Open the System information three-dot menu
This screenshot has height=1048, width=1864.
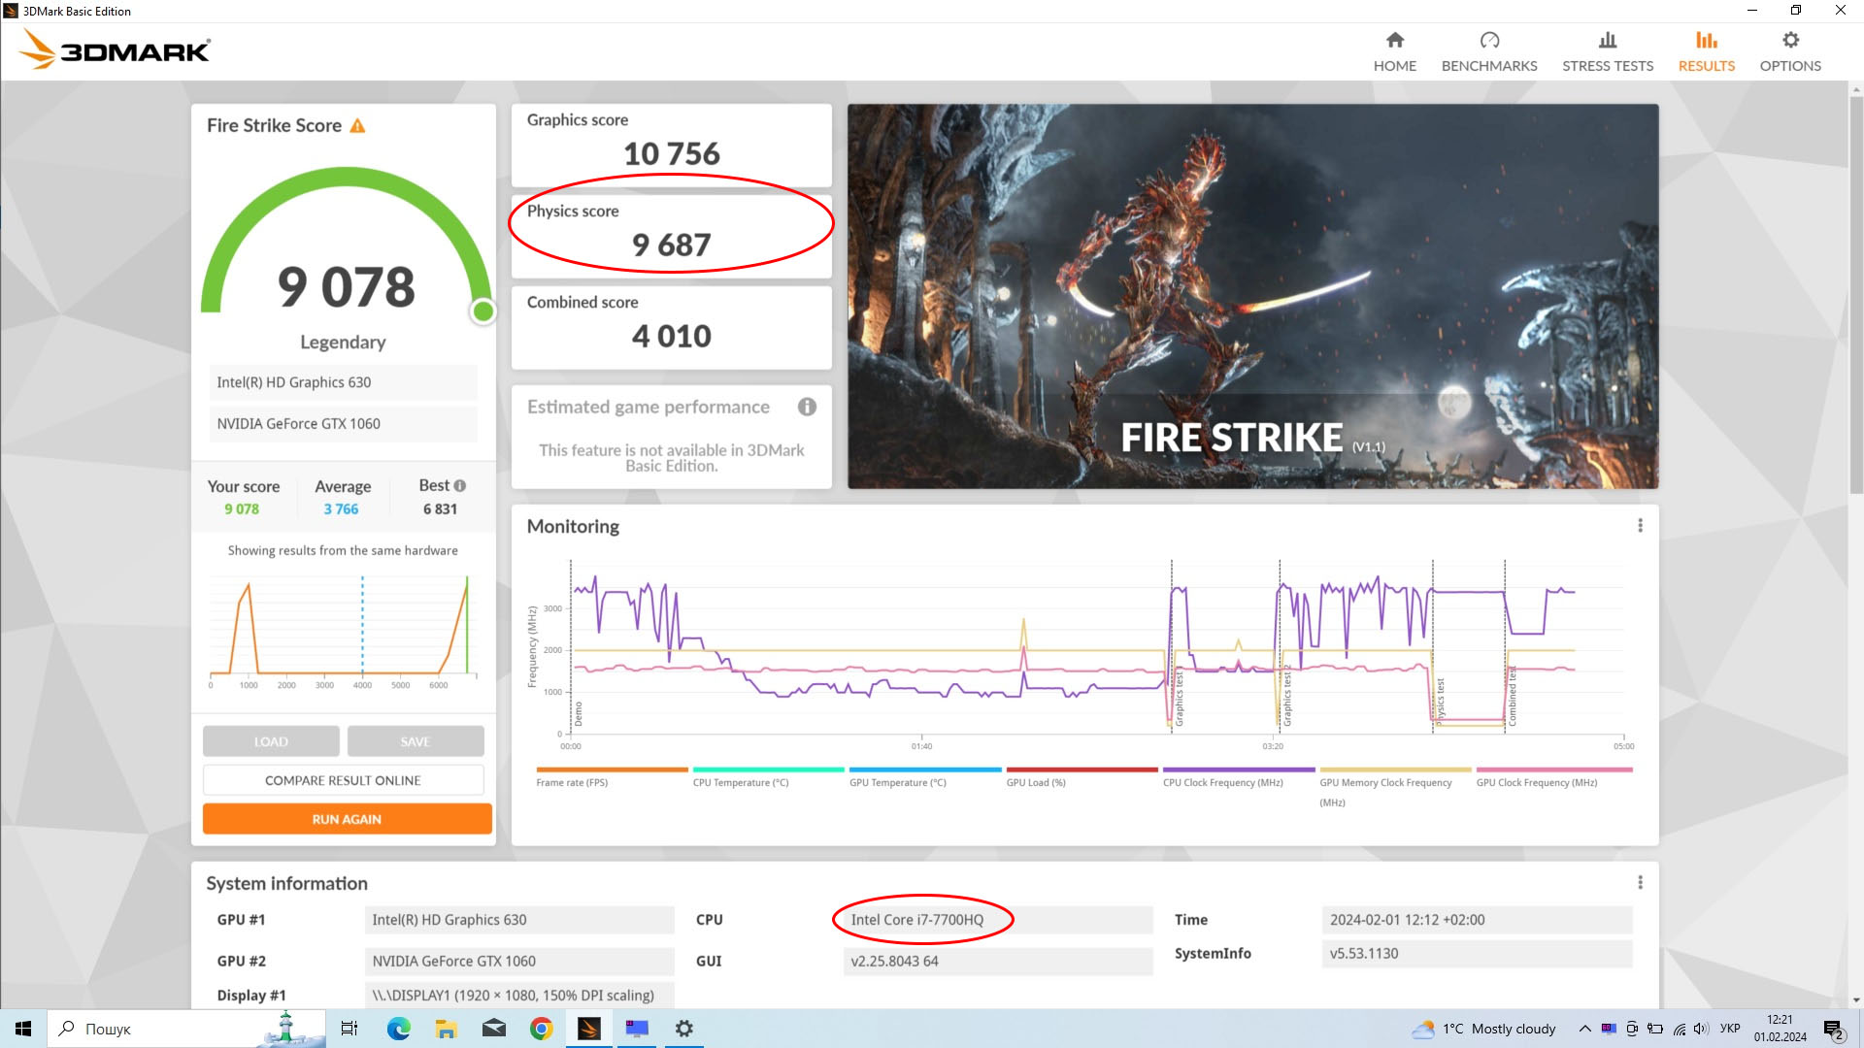click(1640, 882)
